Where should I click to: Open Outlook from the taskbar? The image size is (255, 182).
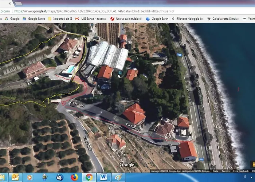[x=15, y=177]
